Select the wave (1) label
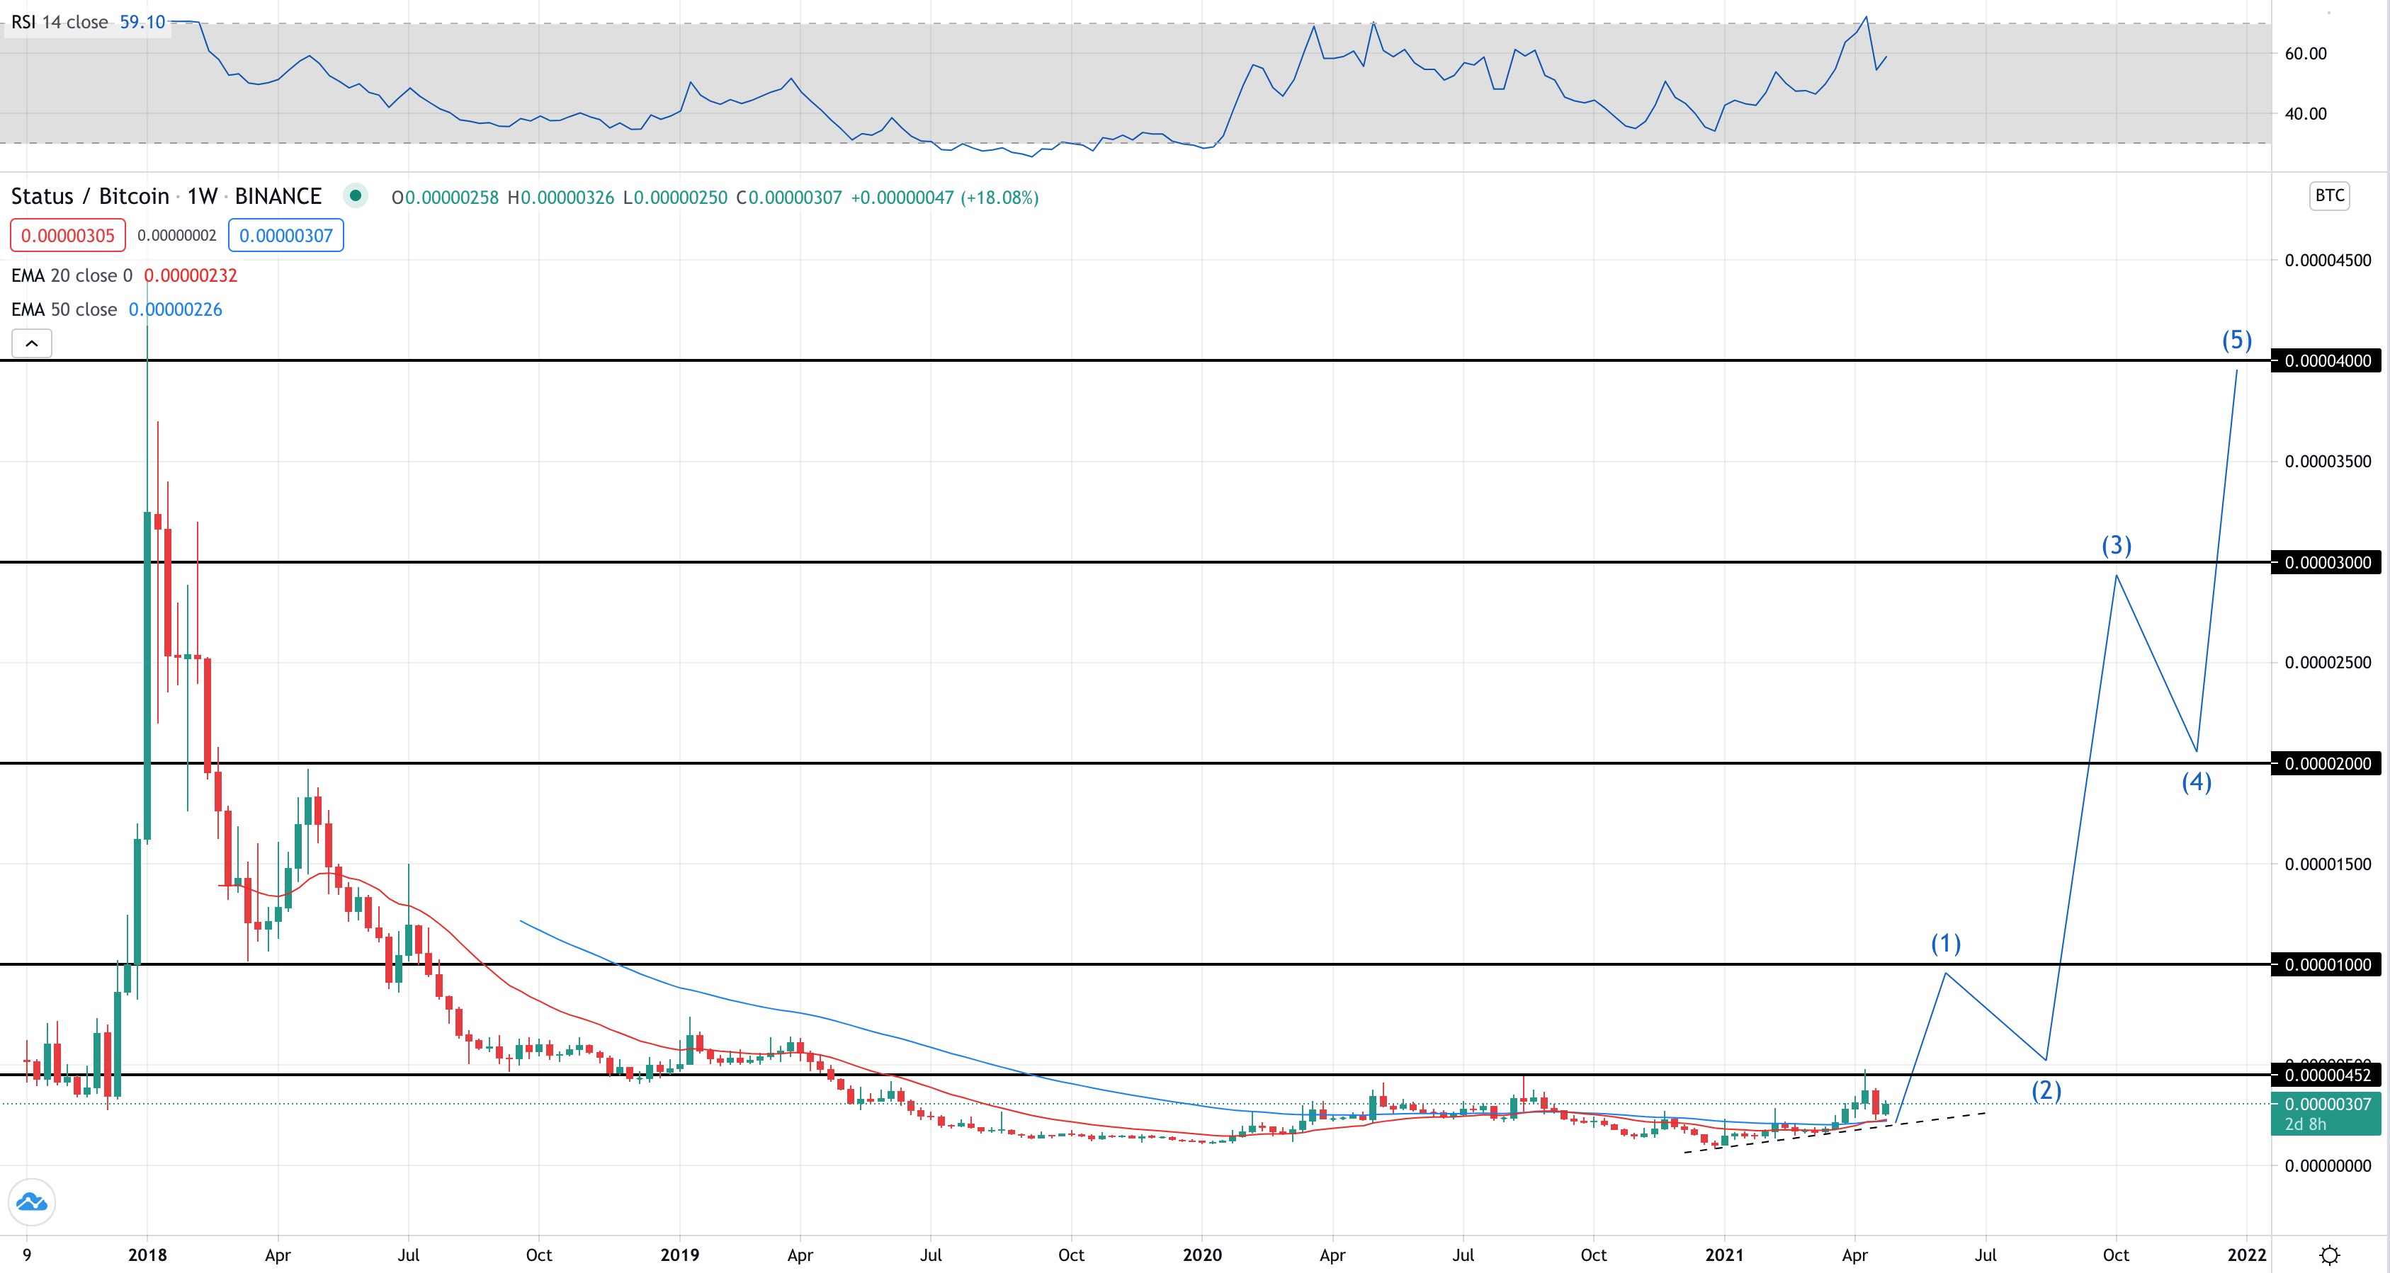This screenshot has width=2390, height=1273. [1946, 943]
